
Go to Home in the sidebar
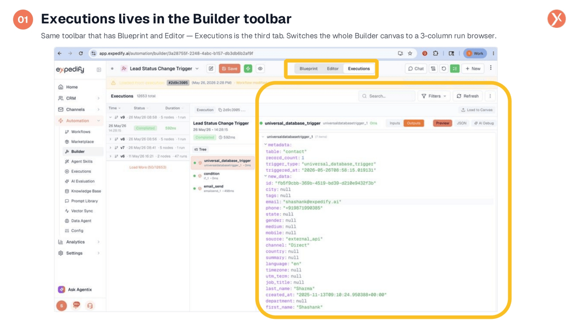coord(72,87)
